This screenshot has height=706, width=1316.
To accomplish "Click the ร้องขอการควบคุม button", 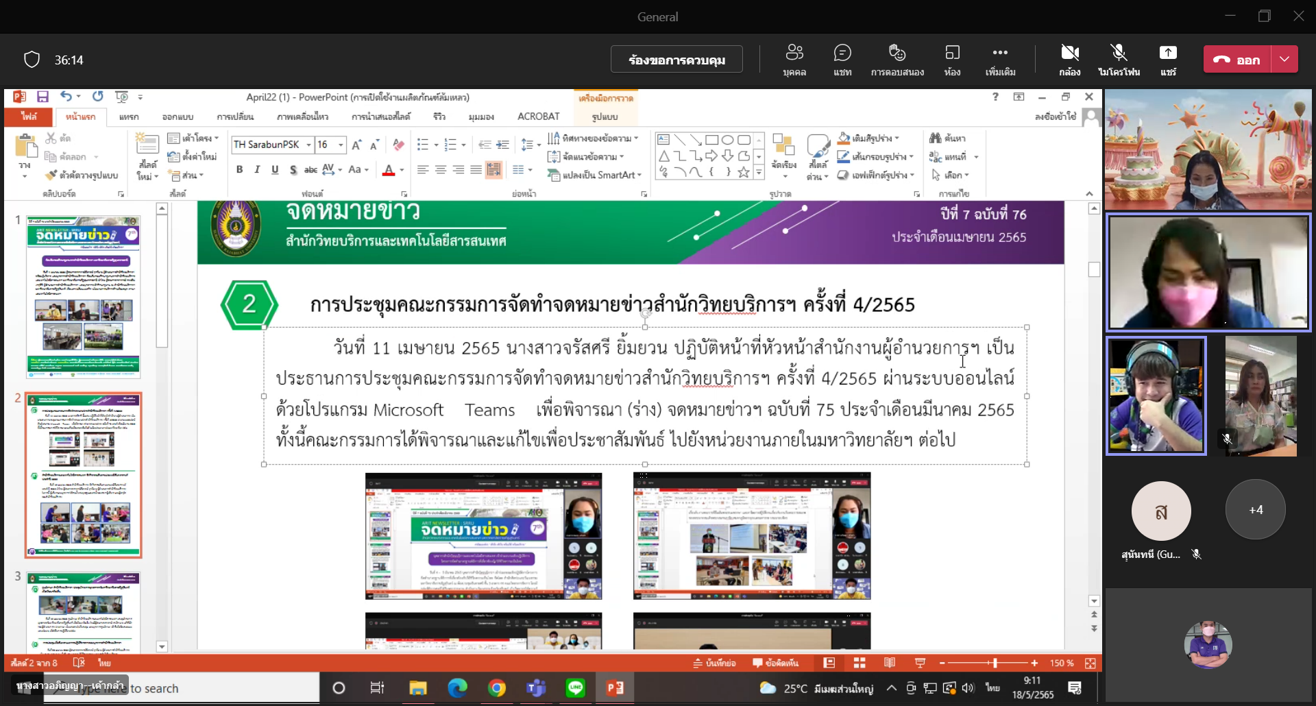I will click(677, 60).
